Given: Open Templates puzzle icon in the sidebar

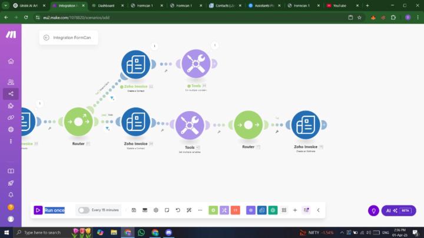Looking at the screenshot, I should point(11,106).
